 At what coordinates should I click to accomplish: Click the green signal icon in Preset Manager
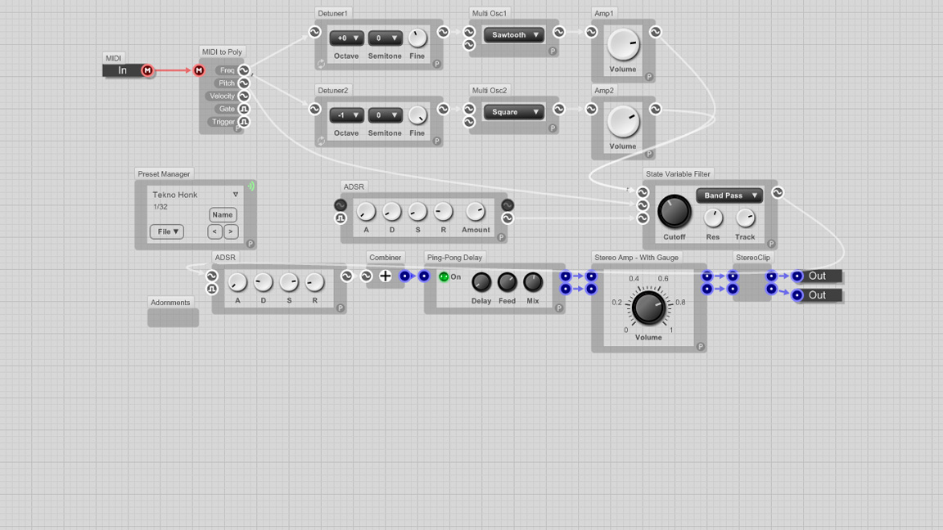[x=251, y=186]
